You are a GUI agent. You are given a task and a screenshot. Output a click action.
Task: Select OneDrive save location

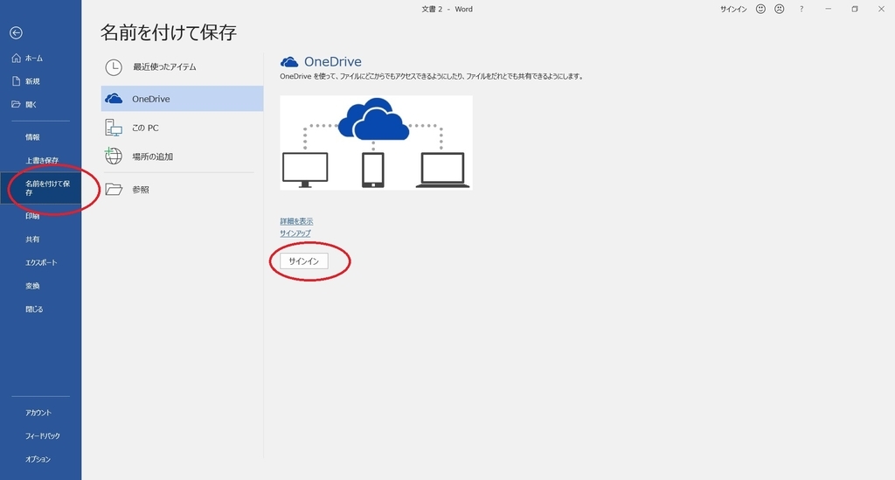pos(182,99)
